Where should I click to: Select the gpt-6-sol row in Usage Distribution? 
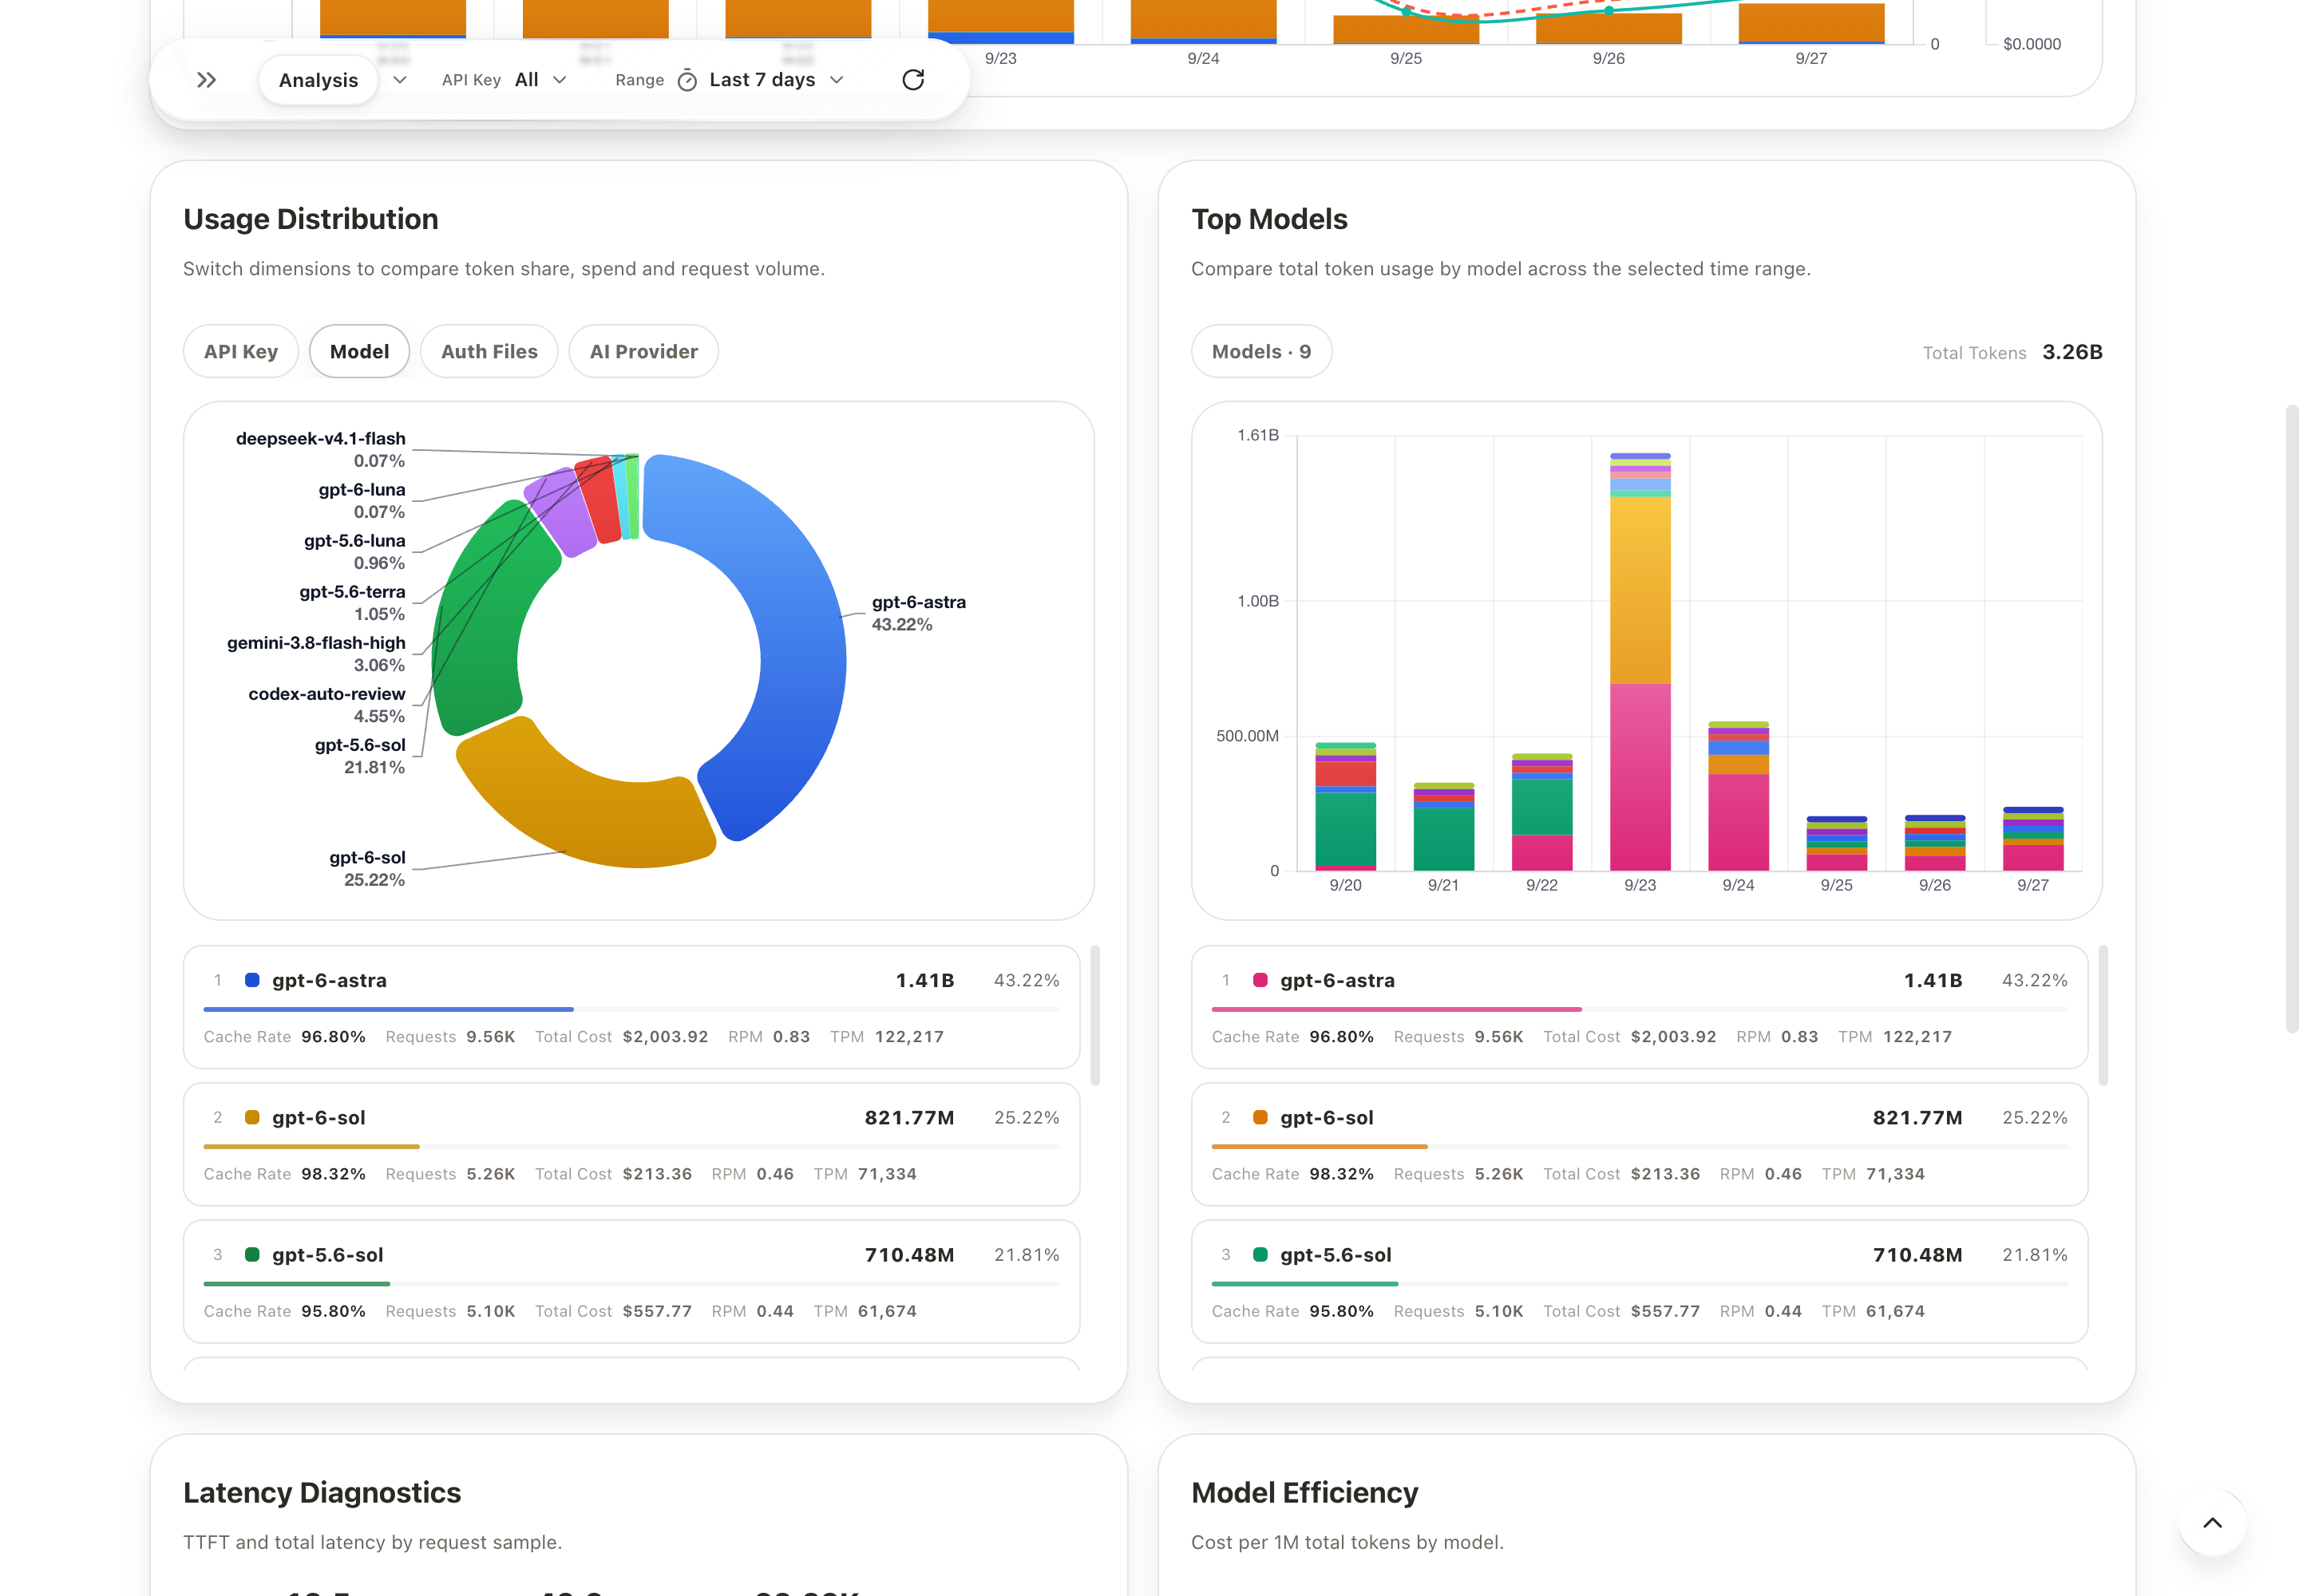click(631, 1144)
